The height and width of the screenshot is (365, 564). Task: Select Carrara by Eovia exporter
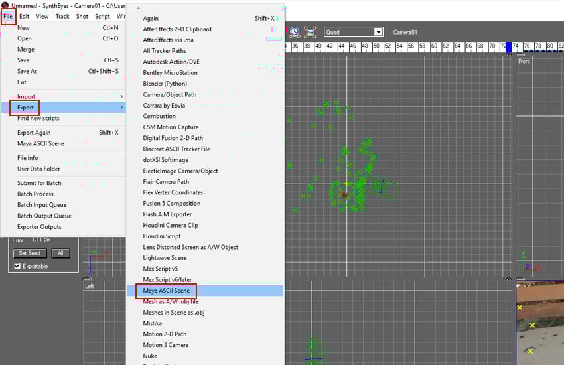[206, 106]
